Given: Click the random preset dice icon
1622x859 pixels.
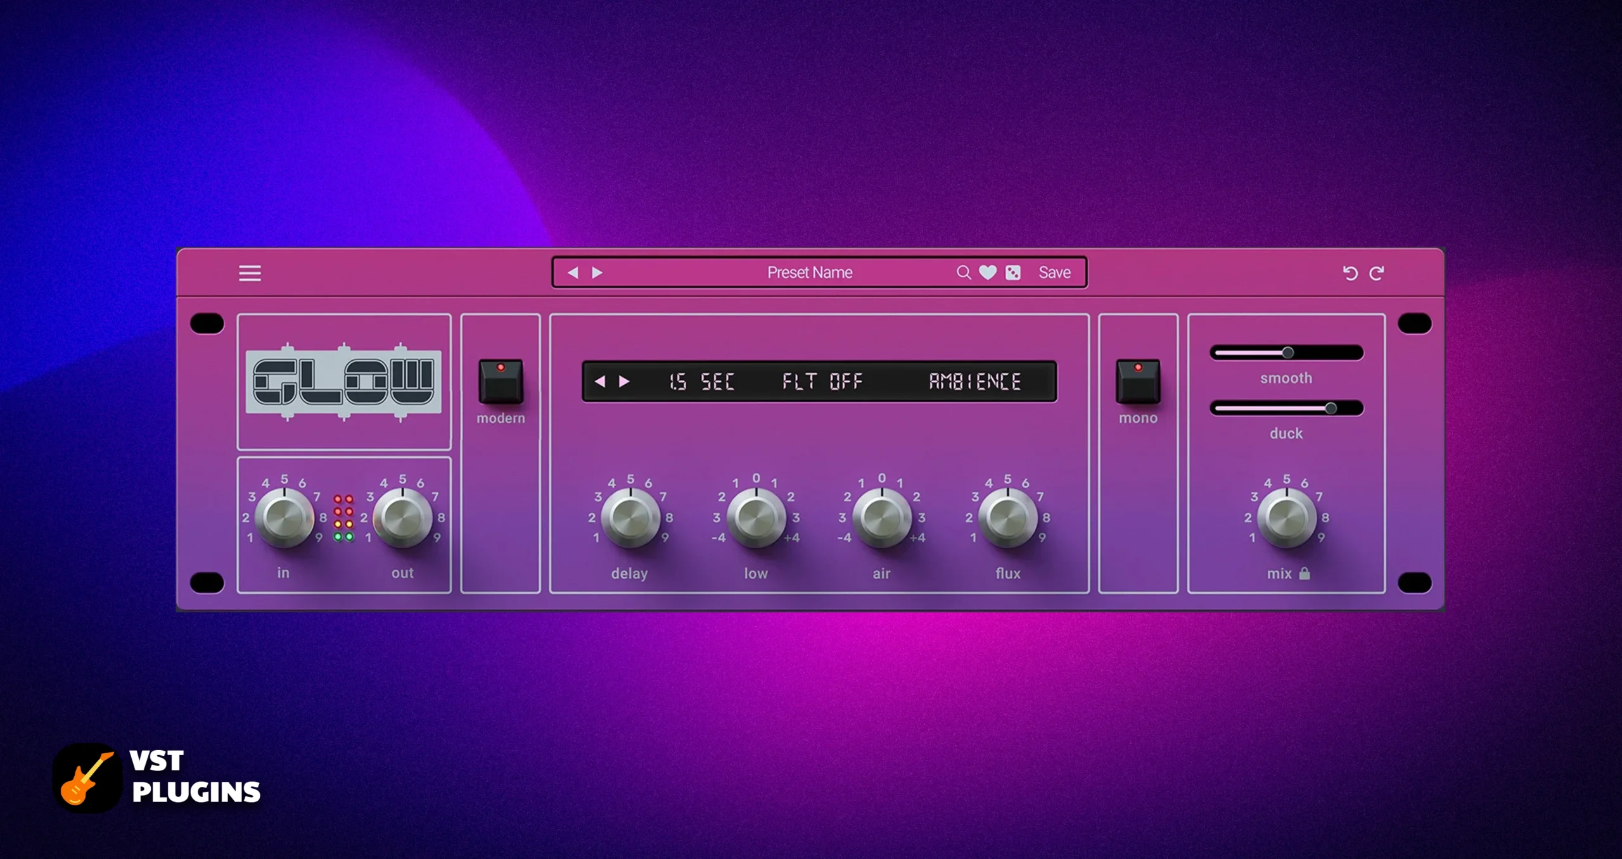Looking at the screenshot, I should (x=1013, y=272).
